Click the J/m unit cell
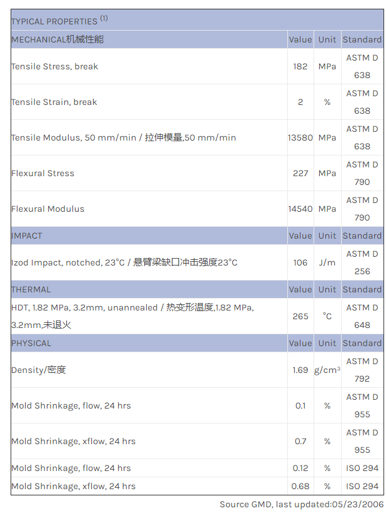386x521 pixels. 327,262
